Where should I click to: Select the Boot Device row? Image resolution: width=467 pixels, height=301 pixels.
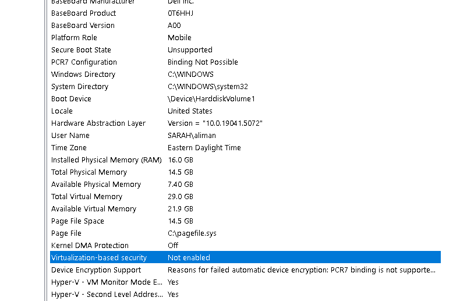[71, 98]
